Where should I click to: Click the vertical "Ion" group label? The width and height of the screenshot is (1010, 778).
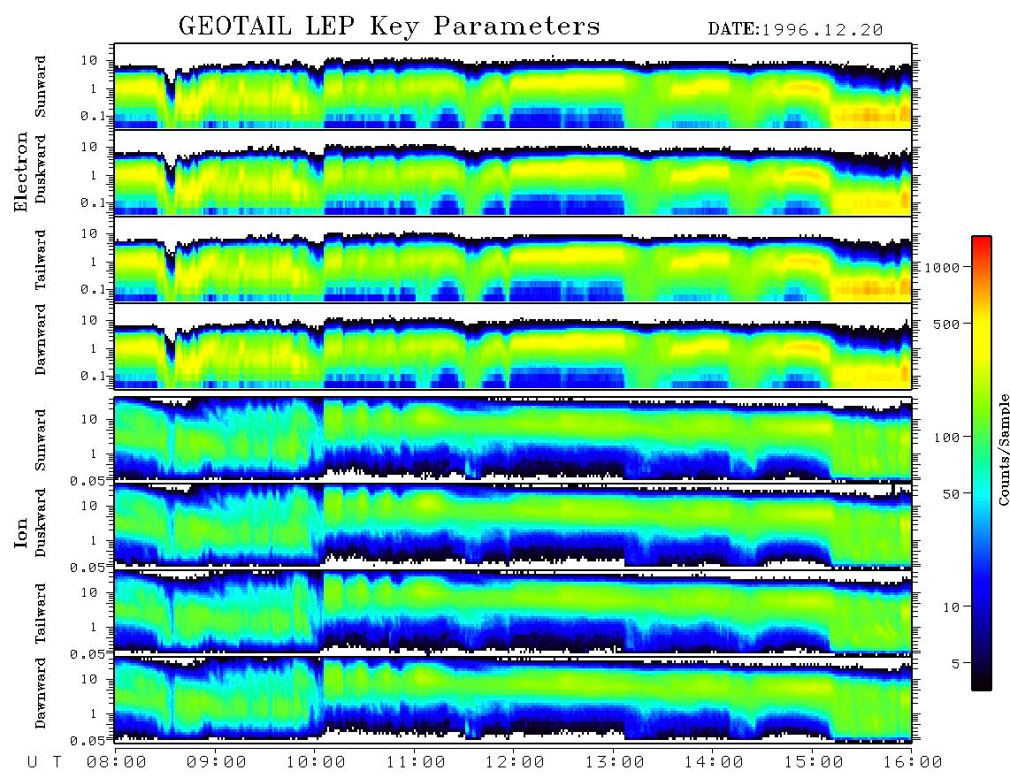[21, 533]
